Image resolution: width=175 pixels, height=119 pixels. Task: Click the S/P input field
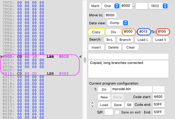click(109, 112)
